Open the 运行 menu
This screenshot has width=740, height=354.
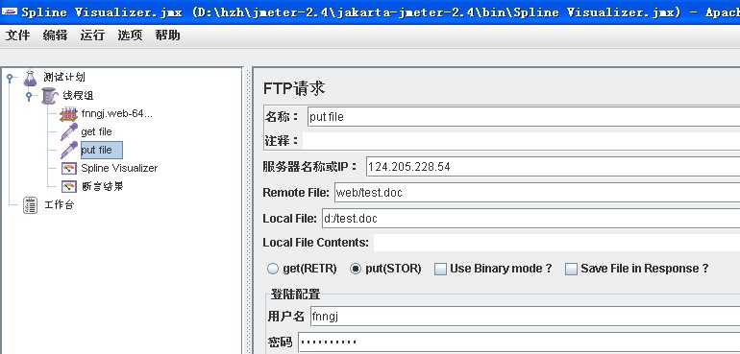(92, 35)
